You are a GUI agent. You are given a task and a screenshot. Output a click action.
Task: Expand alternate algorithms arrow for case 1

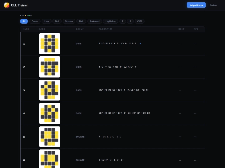pos(140,44)
